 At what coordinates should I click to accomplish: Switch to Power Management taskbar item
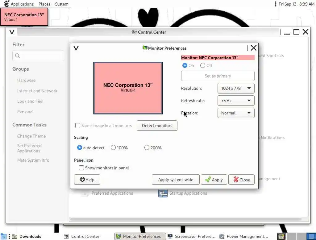(x=244, y=236)
